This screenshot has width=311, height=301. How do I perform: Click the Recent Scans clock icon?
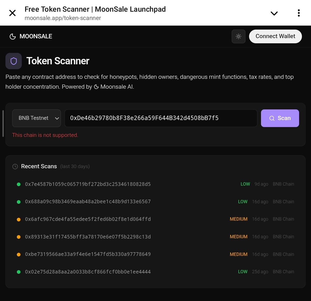click(x=15, y=166)
